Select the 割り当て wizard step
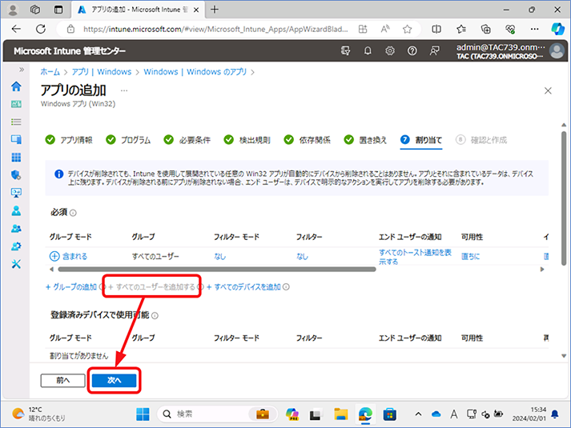The height and width of the screenshot is (428, 571). [421, 140]
